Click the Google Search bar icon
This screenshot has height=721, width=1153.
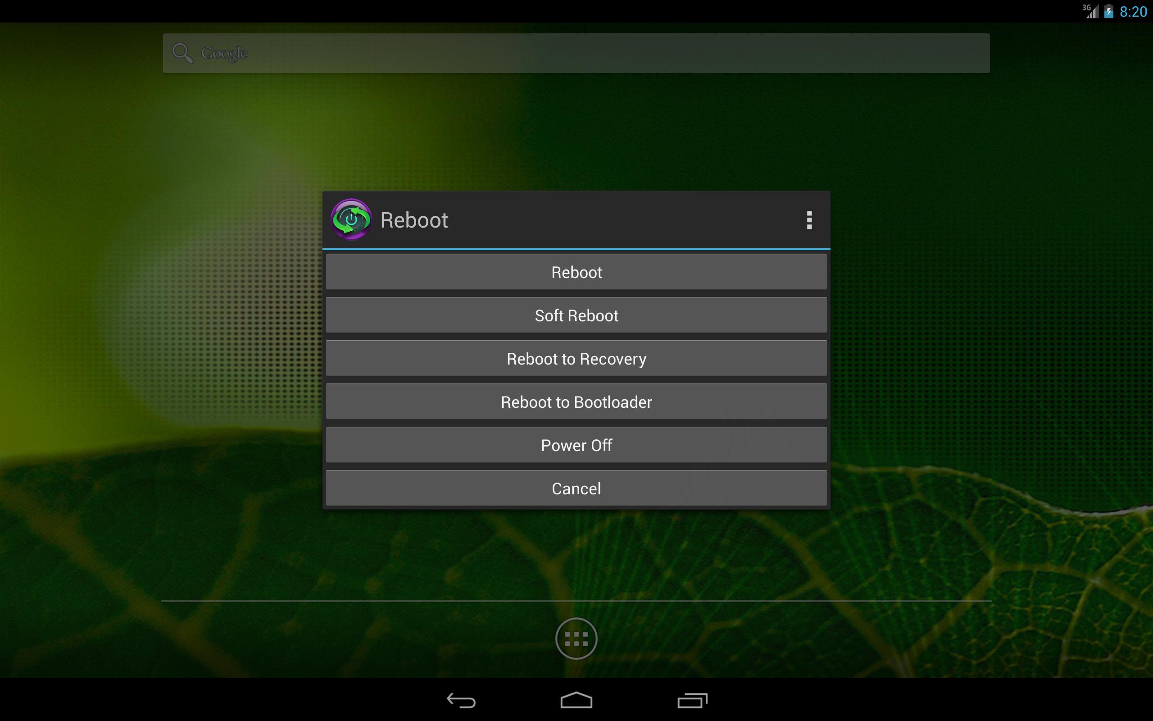pyautogui.click(x=182, y=53)
